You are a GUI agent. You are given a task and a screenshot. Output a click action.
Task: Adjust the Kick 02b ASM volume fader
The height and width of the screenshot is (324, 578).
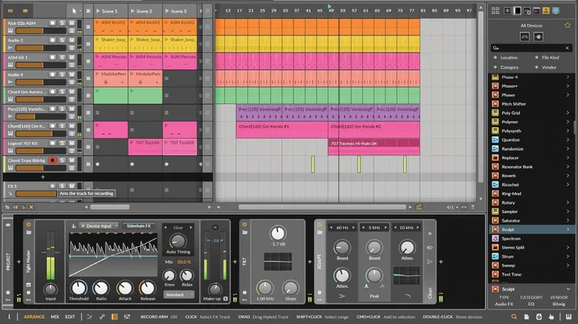[x=41, y=31]
